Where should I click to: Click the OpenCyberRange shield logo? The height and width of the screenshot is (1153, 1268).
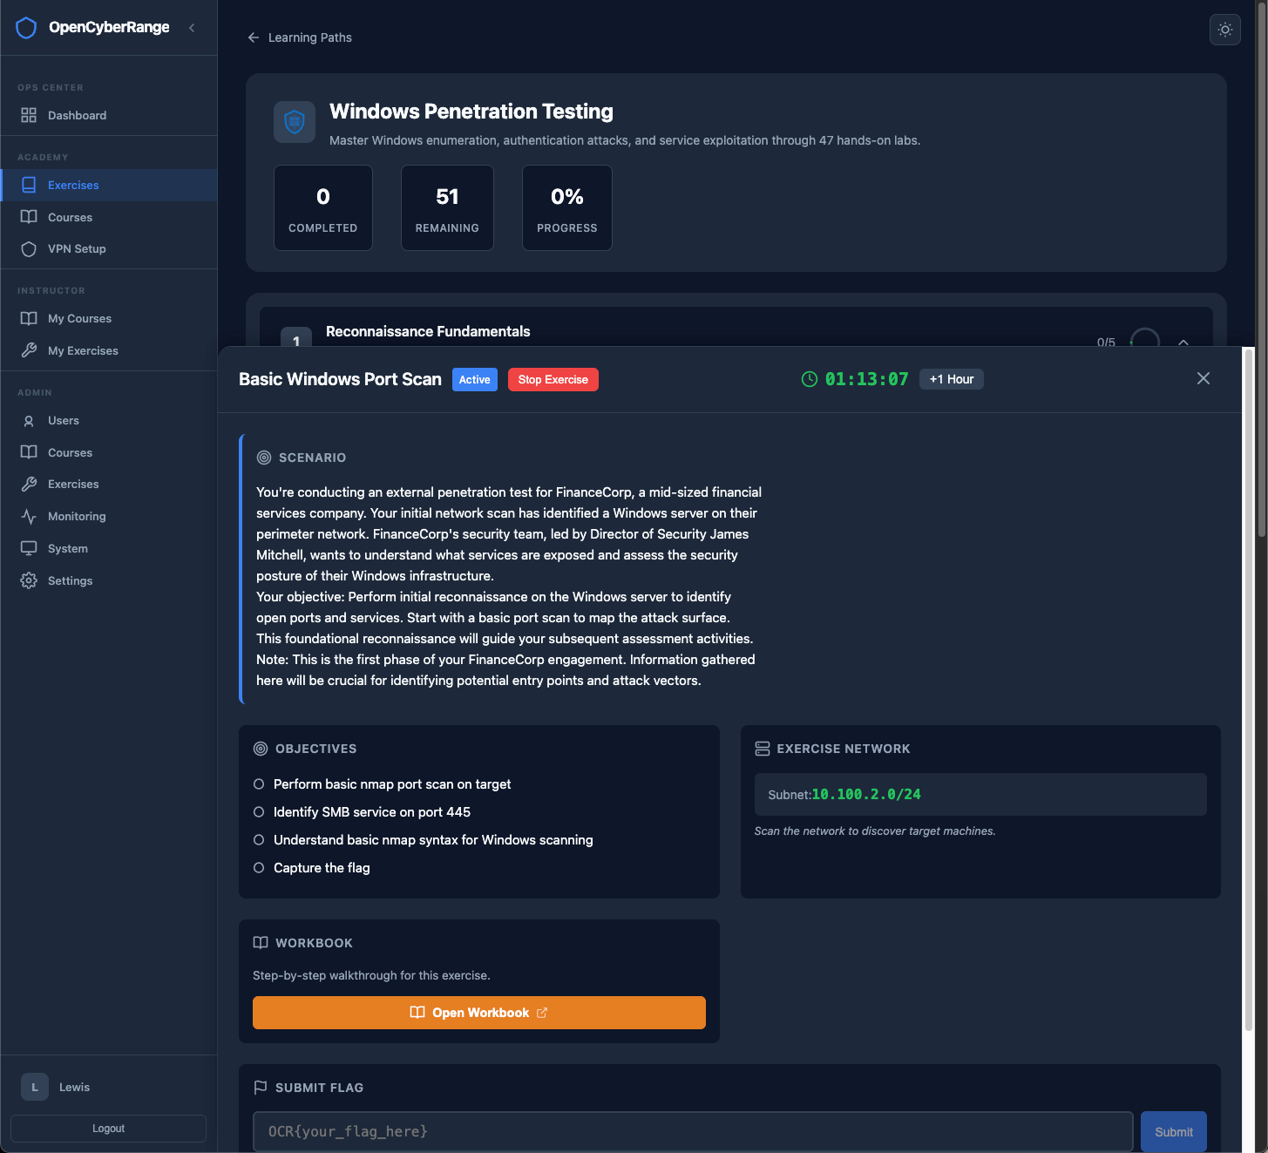(26, 28)
